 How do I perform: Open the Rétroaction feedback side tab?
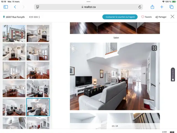[173, 75]
